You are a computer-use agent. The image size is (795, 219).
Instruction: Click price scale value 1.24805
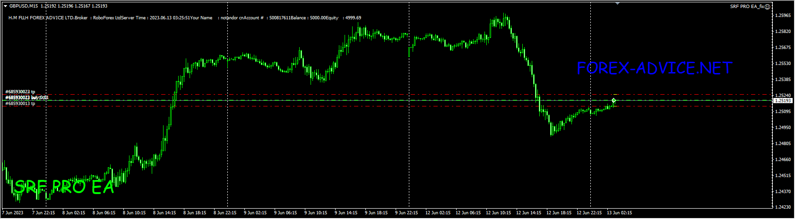(x=783, y=144)
